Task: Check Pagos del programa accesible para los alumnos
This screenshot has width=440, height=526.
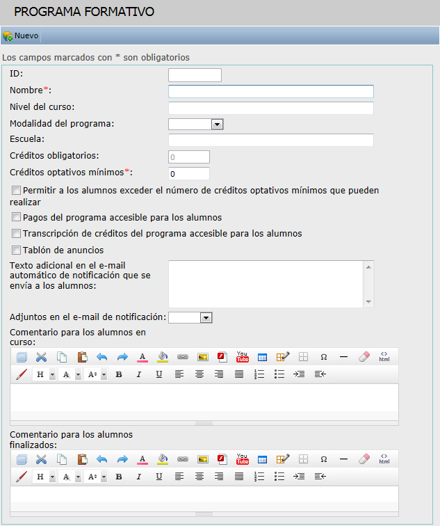Action: (x=16, y=217)
